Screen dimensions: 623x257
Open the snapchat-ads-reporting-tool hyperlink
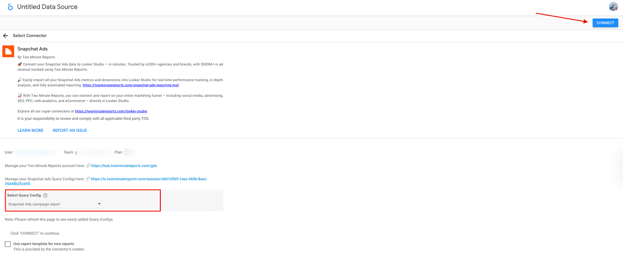(131, 85)
